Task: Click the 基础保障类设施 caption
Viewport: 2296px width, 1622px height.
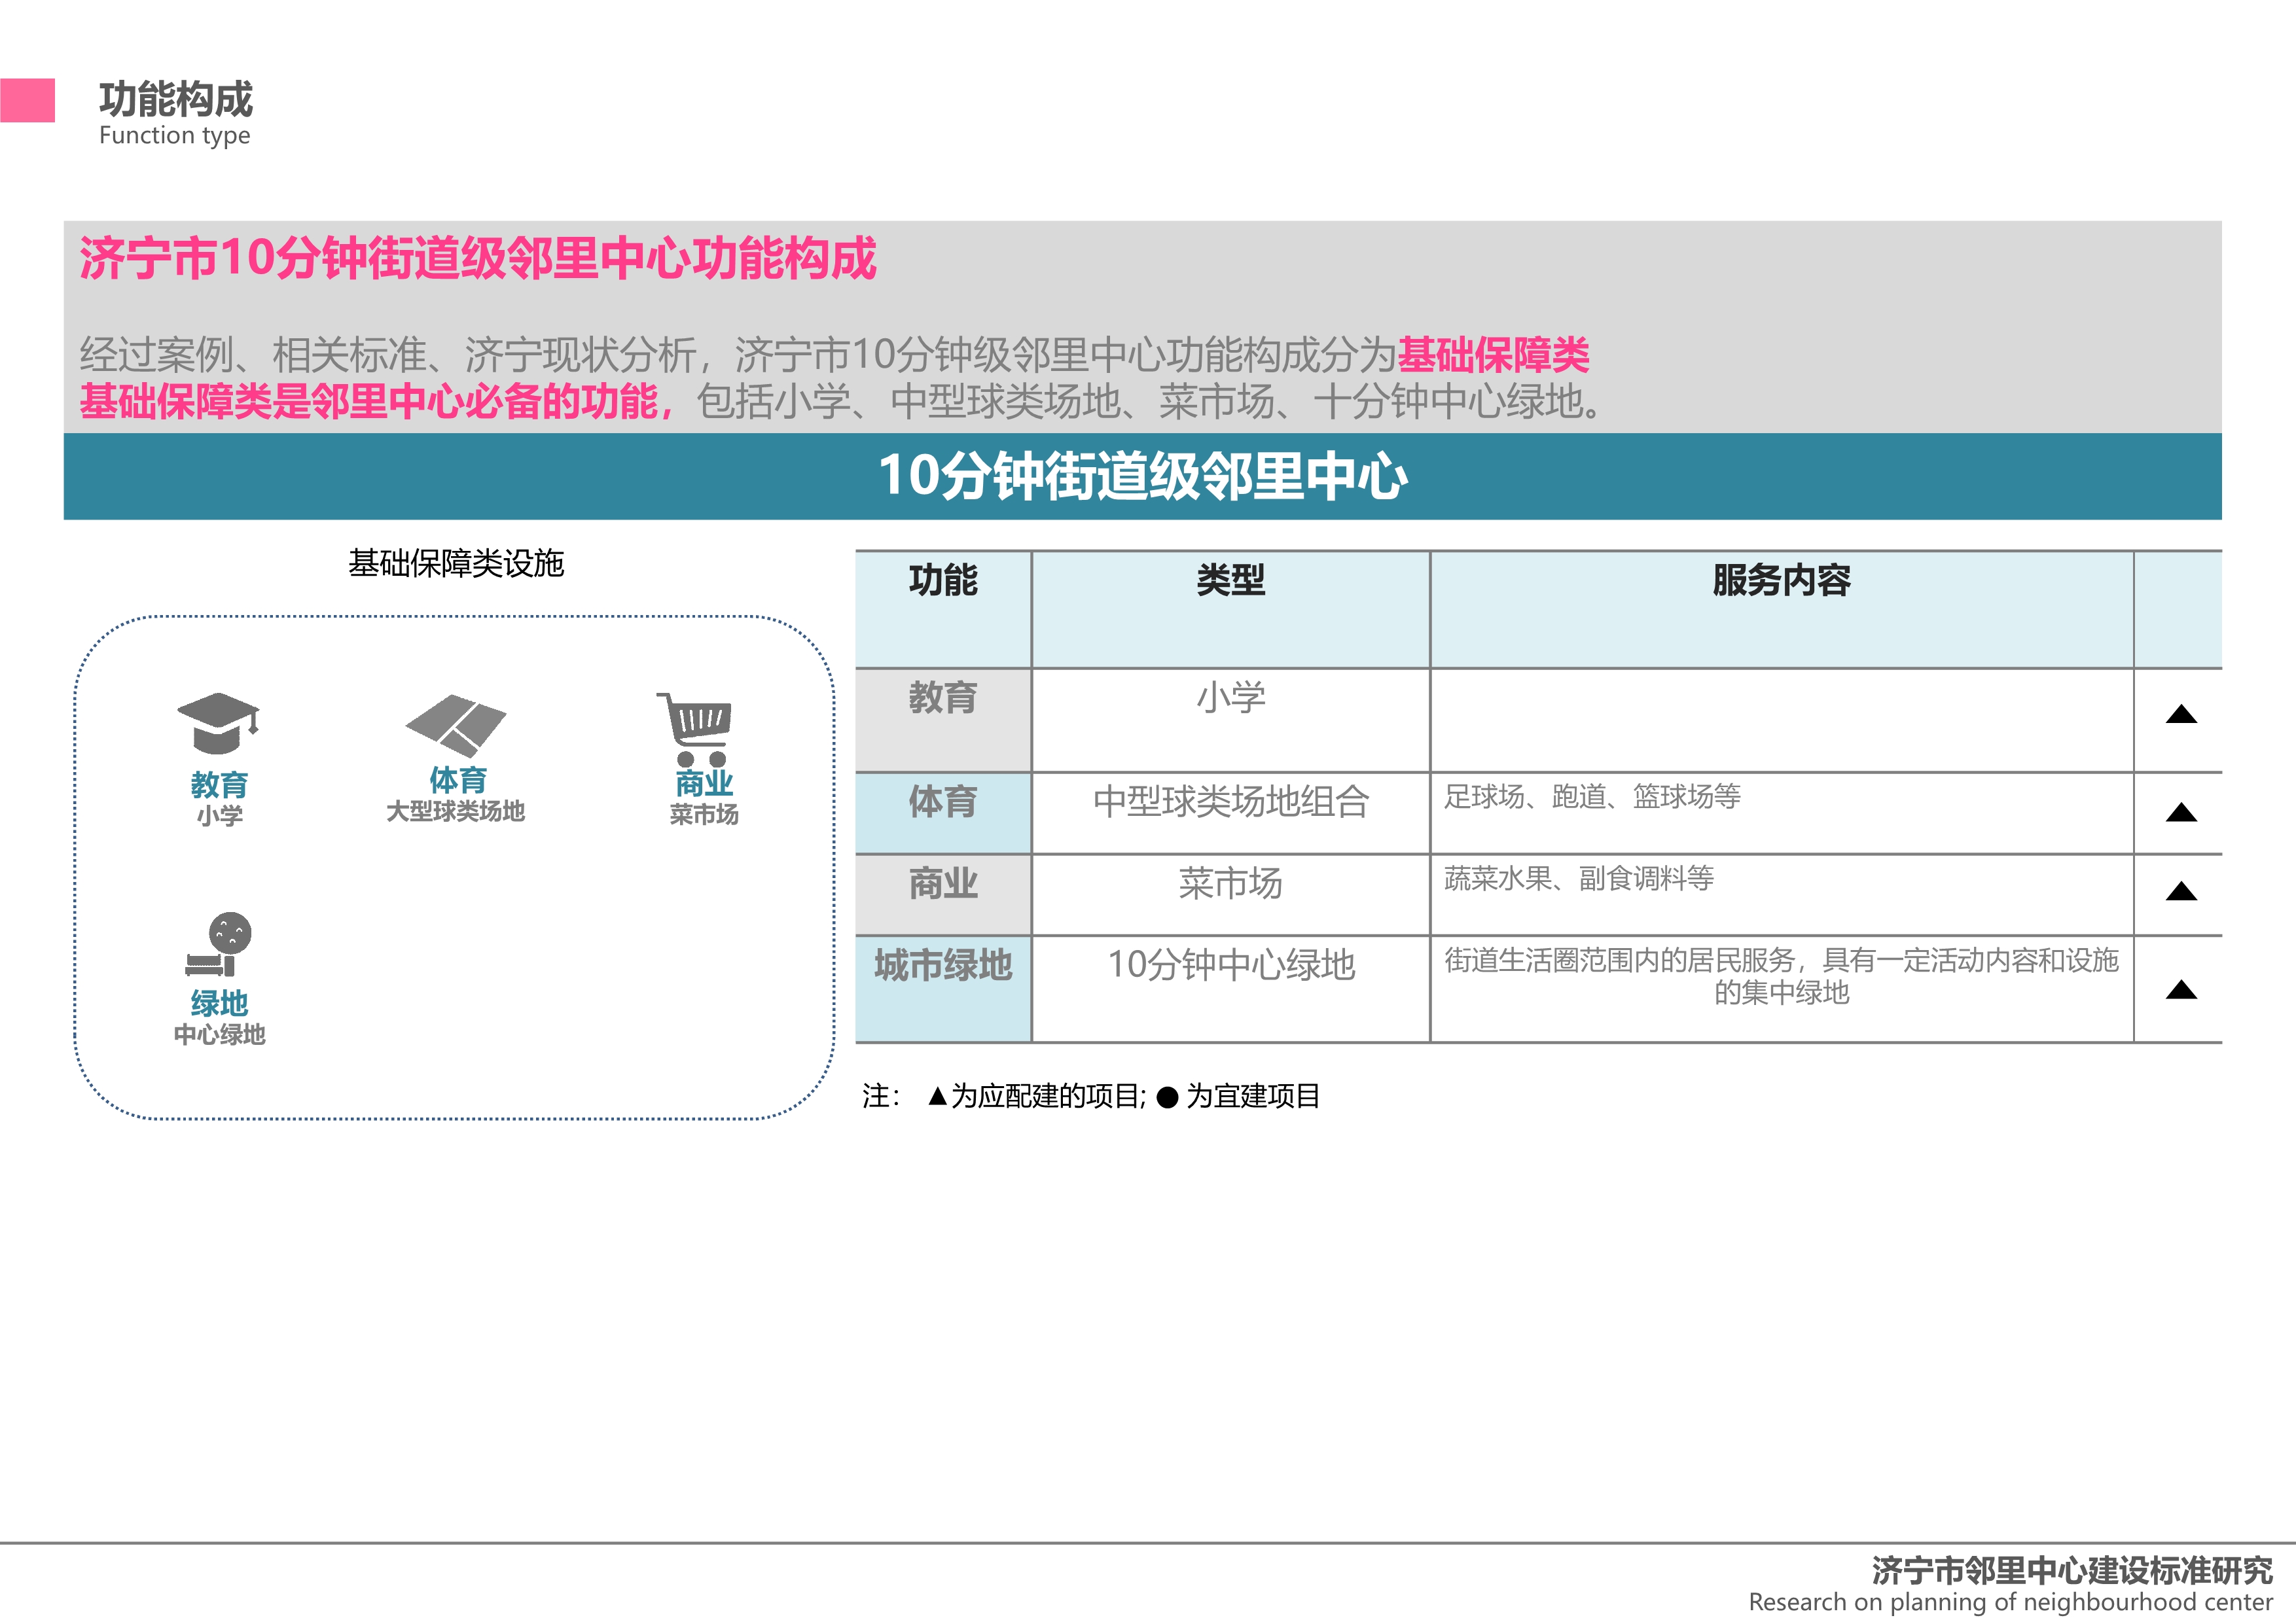Action: point(456,563)
